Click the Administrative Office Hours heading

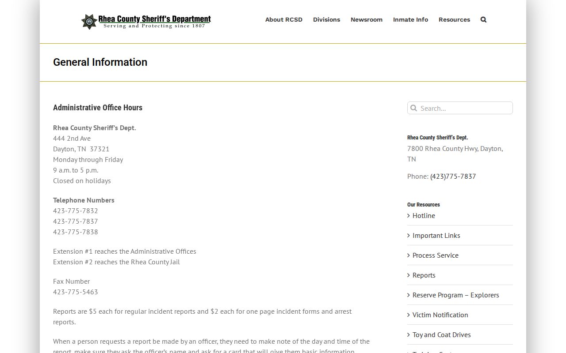98,108
